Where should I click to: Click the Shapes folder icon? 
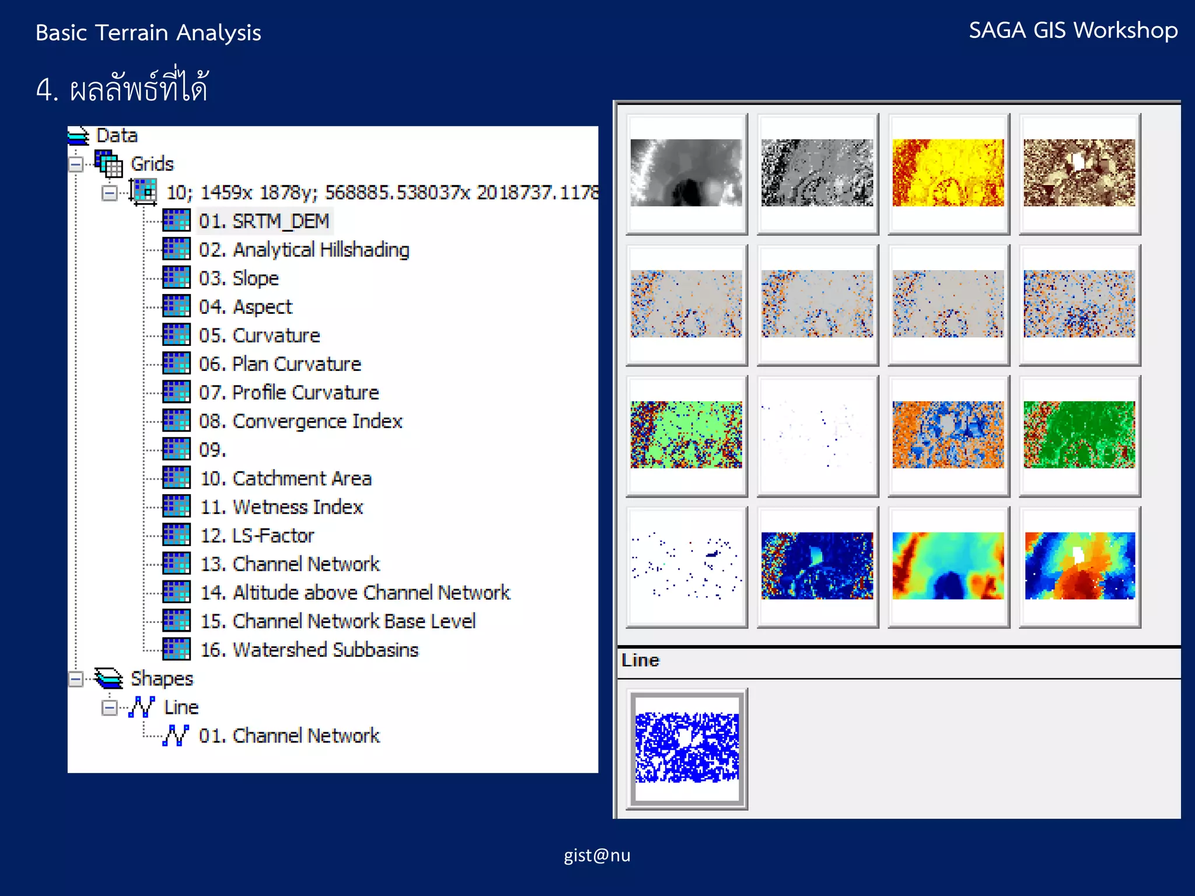(x=109, y=678)
